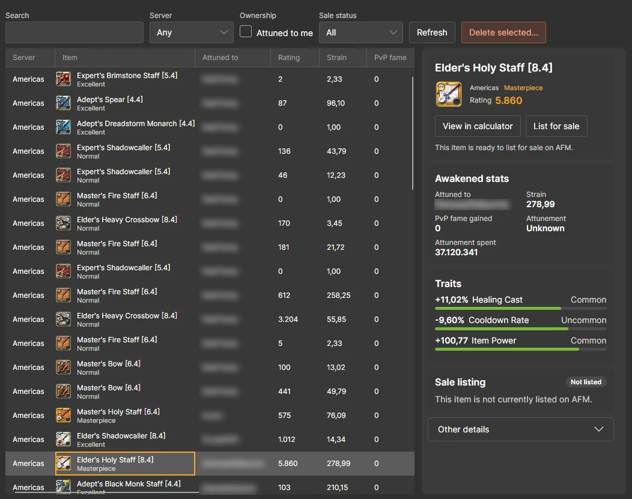
Task: Click the Adept's Black Monk Staff icon
Action: pos(63,486)
